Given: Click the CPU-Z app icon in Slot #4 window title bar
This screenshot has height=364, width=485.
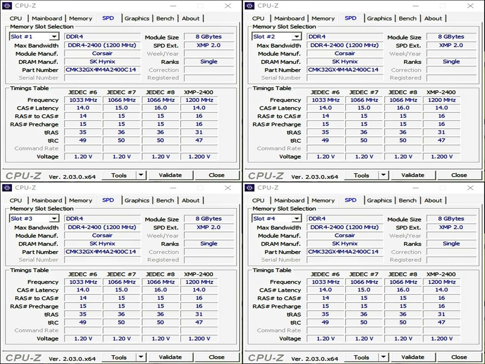Looking at the screenshot, I should tap(249, 188).
